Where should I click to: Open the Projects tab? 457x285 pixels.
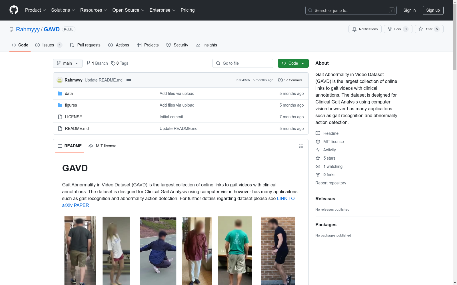[148, 45]
